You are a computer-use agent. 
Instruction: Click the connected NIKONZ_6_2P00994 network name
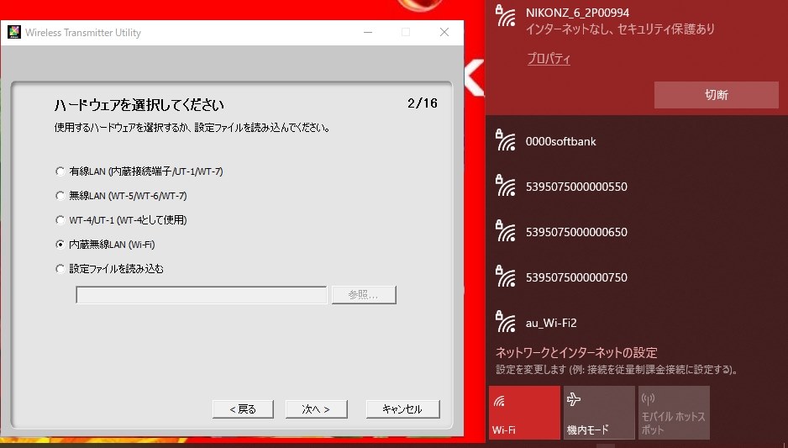[x=577, y=13]
